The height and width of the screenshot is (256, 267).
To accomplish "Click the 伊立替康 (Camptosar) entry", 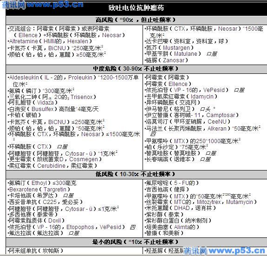I will click(192, 115).
